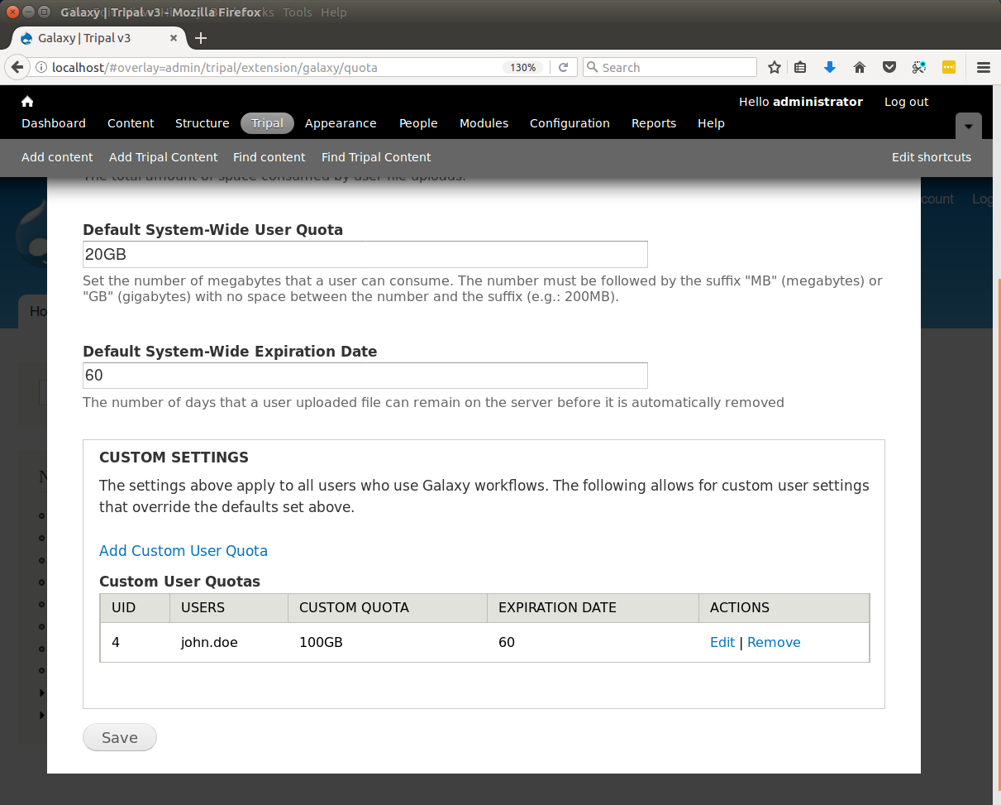
Task: Reload the page with the refresh icon
Action: click(563, 68)
